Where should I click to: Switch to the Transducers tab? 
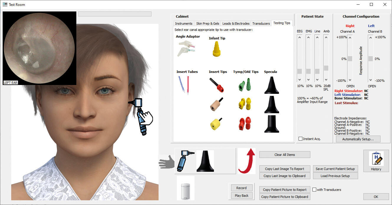(x=261, y=24)
